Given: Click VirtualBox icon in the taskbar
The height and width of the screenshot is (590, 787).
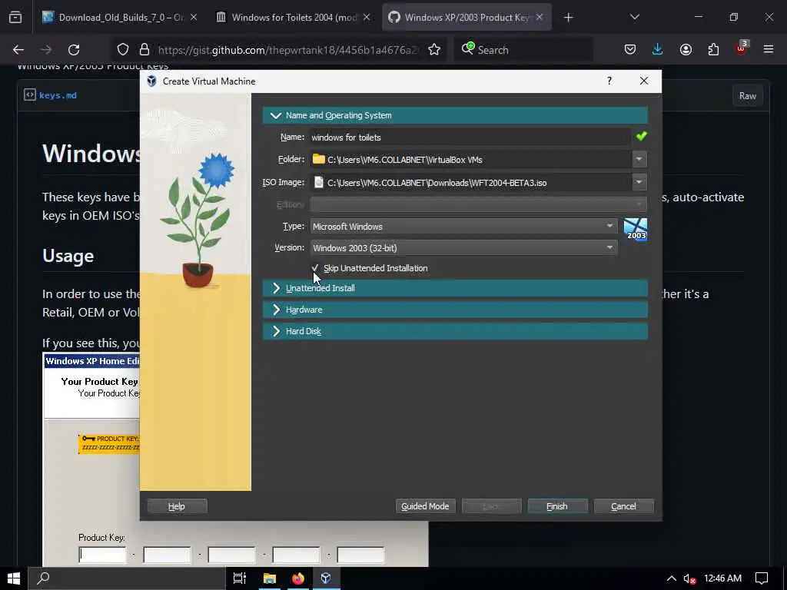Looking at the screenshot, I should [x=326, y=578].
